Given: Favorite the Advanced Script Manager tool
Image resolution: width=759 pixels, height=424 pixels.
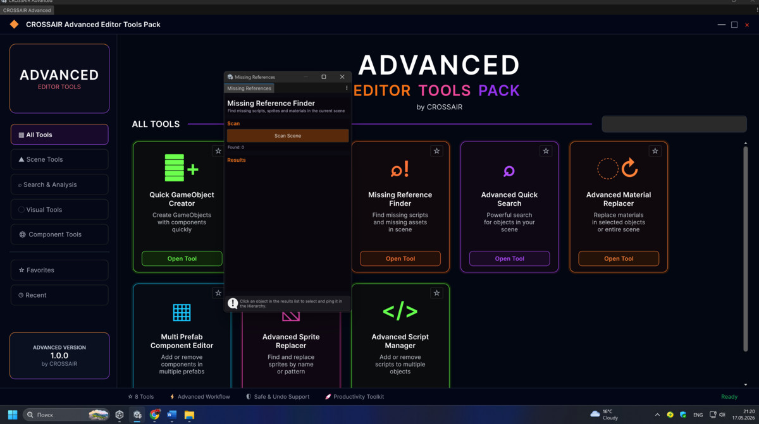Looking at the screenshot, I should [436, 293].
